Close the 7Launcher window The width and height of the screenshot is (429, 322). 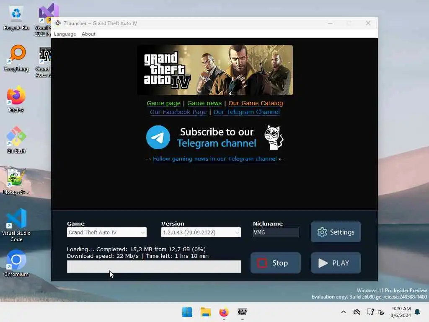coord(368,23)
